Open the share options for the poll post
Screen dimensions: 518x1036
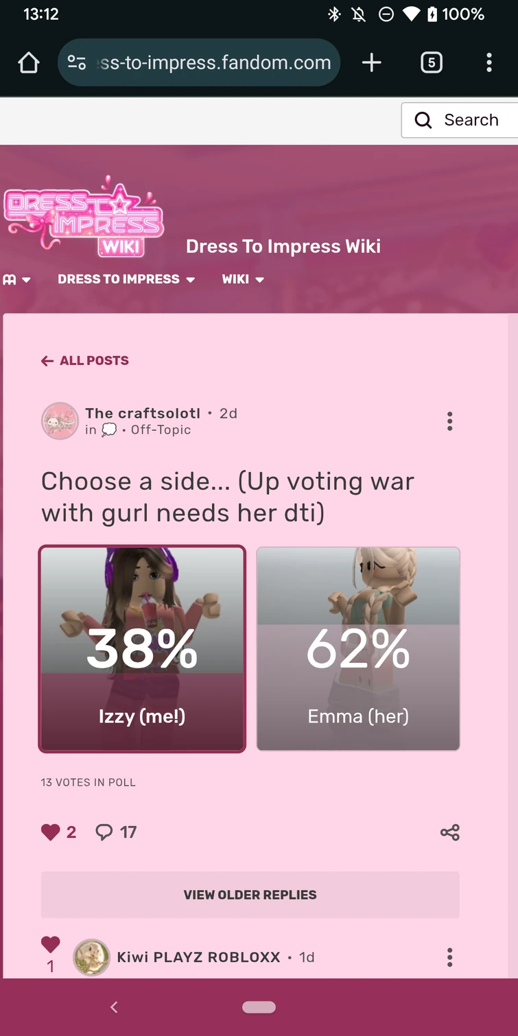pyautogui.click(x=449, y=832)
